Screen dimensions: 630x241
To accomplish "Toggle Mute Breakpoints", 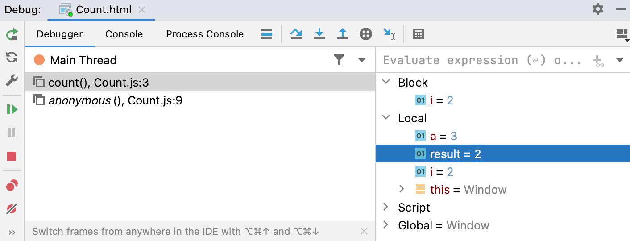I will (x=12, y=208).
